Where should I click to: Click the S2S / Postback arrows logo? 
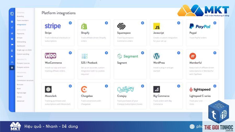(85, 56)
